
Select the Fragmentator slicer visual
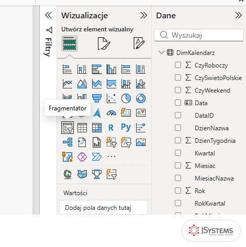click(68, 128)
